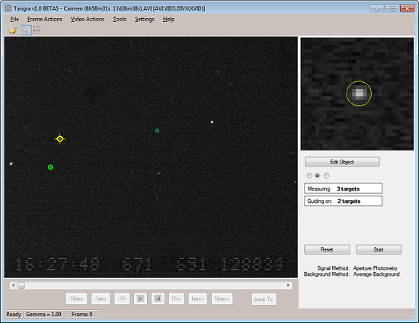Open the Frame Actions menu
Image resolution: width=419 pixels, height=323 pixels.
(x=45, y=19)
